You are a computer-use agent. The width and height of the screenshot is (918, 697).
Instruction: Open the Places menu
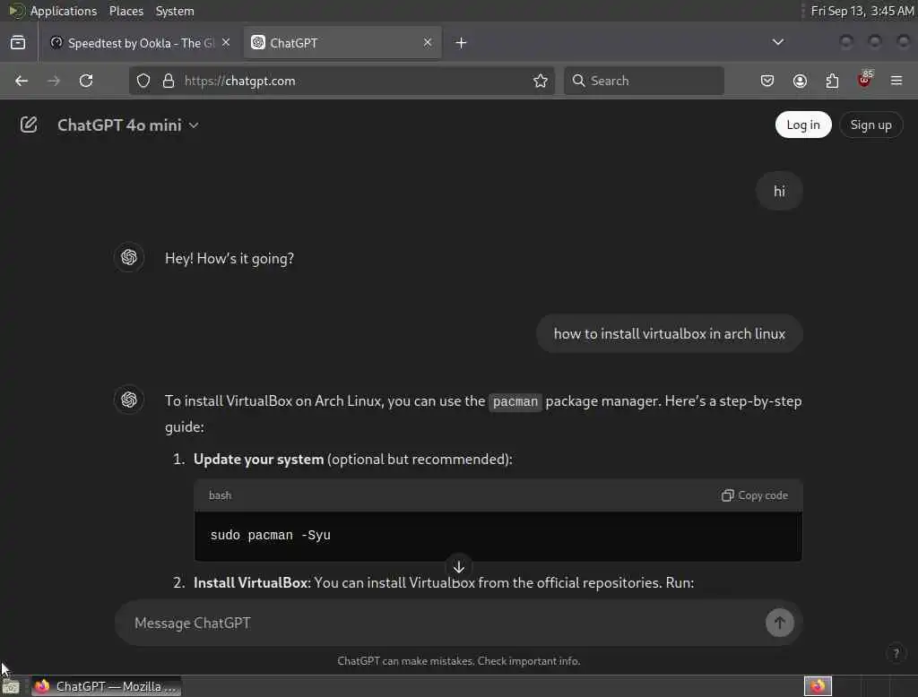[126, 11]
